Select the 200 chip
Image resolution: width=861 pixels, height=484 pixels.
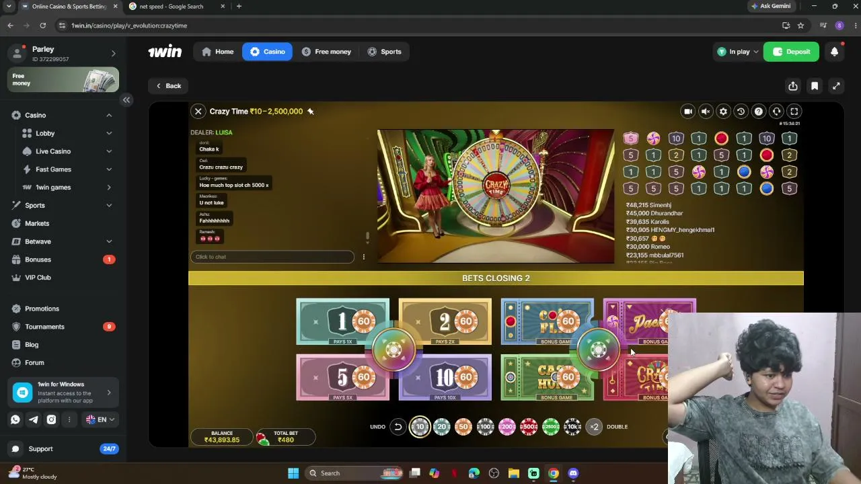(x=507, y=427)
